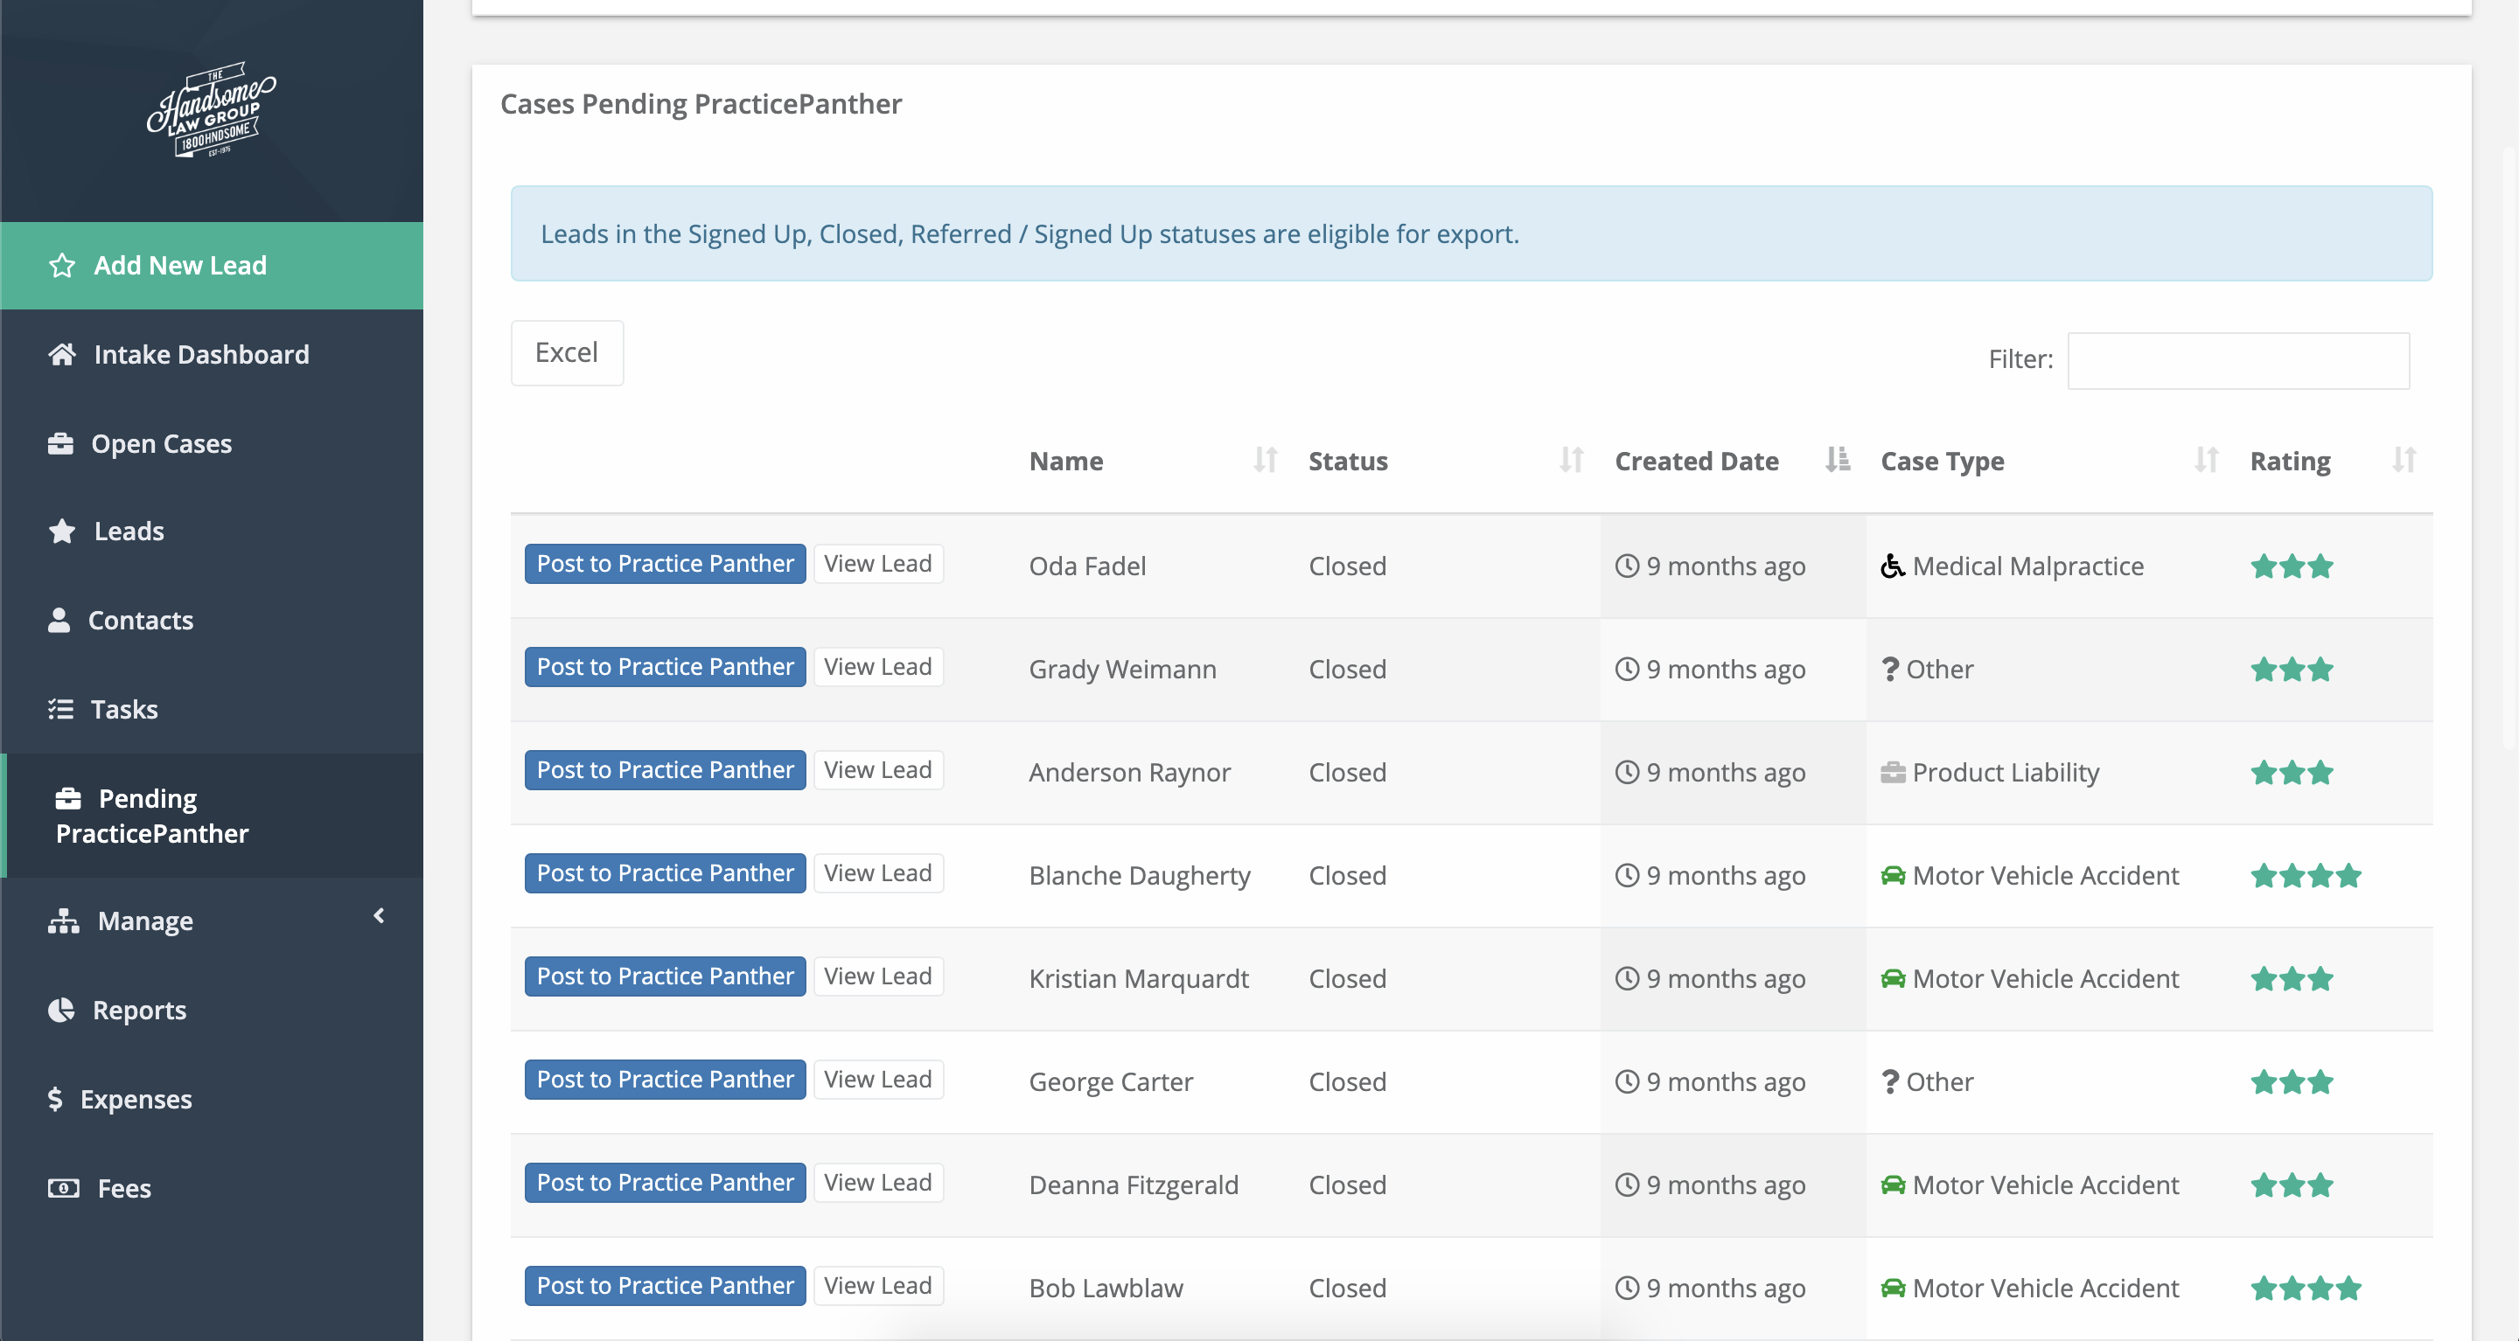Click question mark icon in Grady Weimann row
Image resolution: width=2519 pixels, height=1341 pixels.
coord(1889,669)
